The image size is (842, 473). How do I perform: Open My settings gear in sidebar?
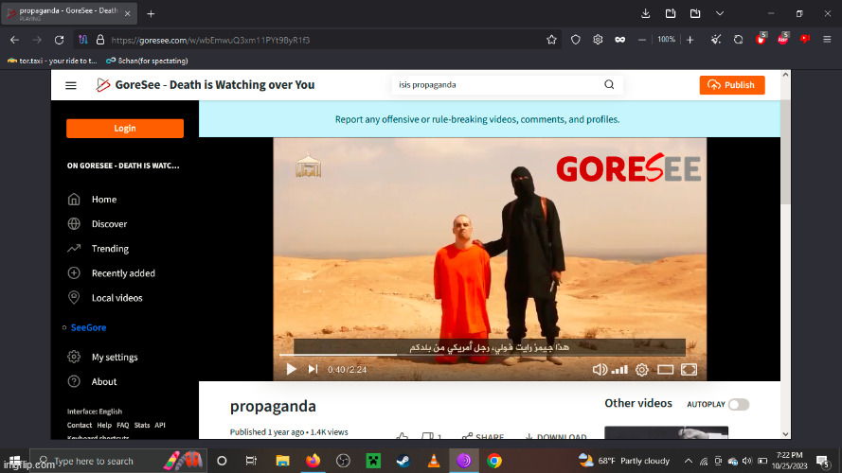pyautogui.click(x=74, y=357)
